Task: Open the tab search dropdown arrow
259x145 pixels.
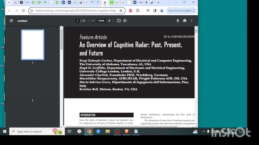Action: (x=9, y=2)
